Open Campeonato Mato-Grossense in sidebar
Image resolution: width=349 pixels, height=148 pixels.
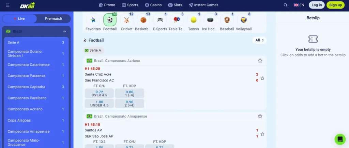pyautogui.click(x=36, y=143)
